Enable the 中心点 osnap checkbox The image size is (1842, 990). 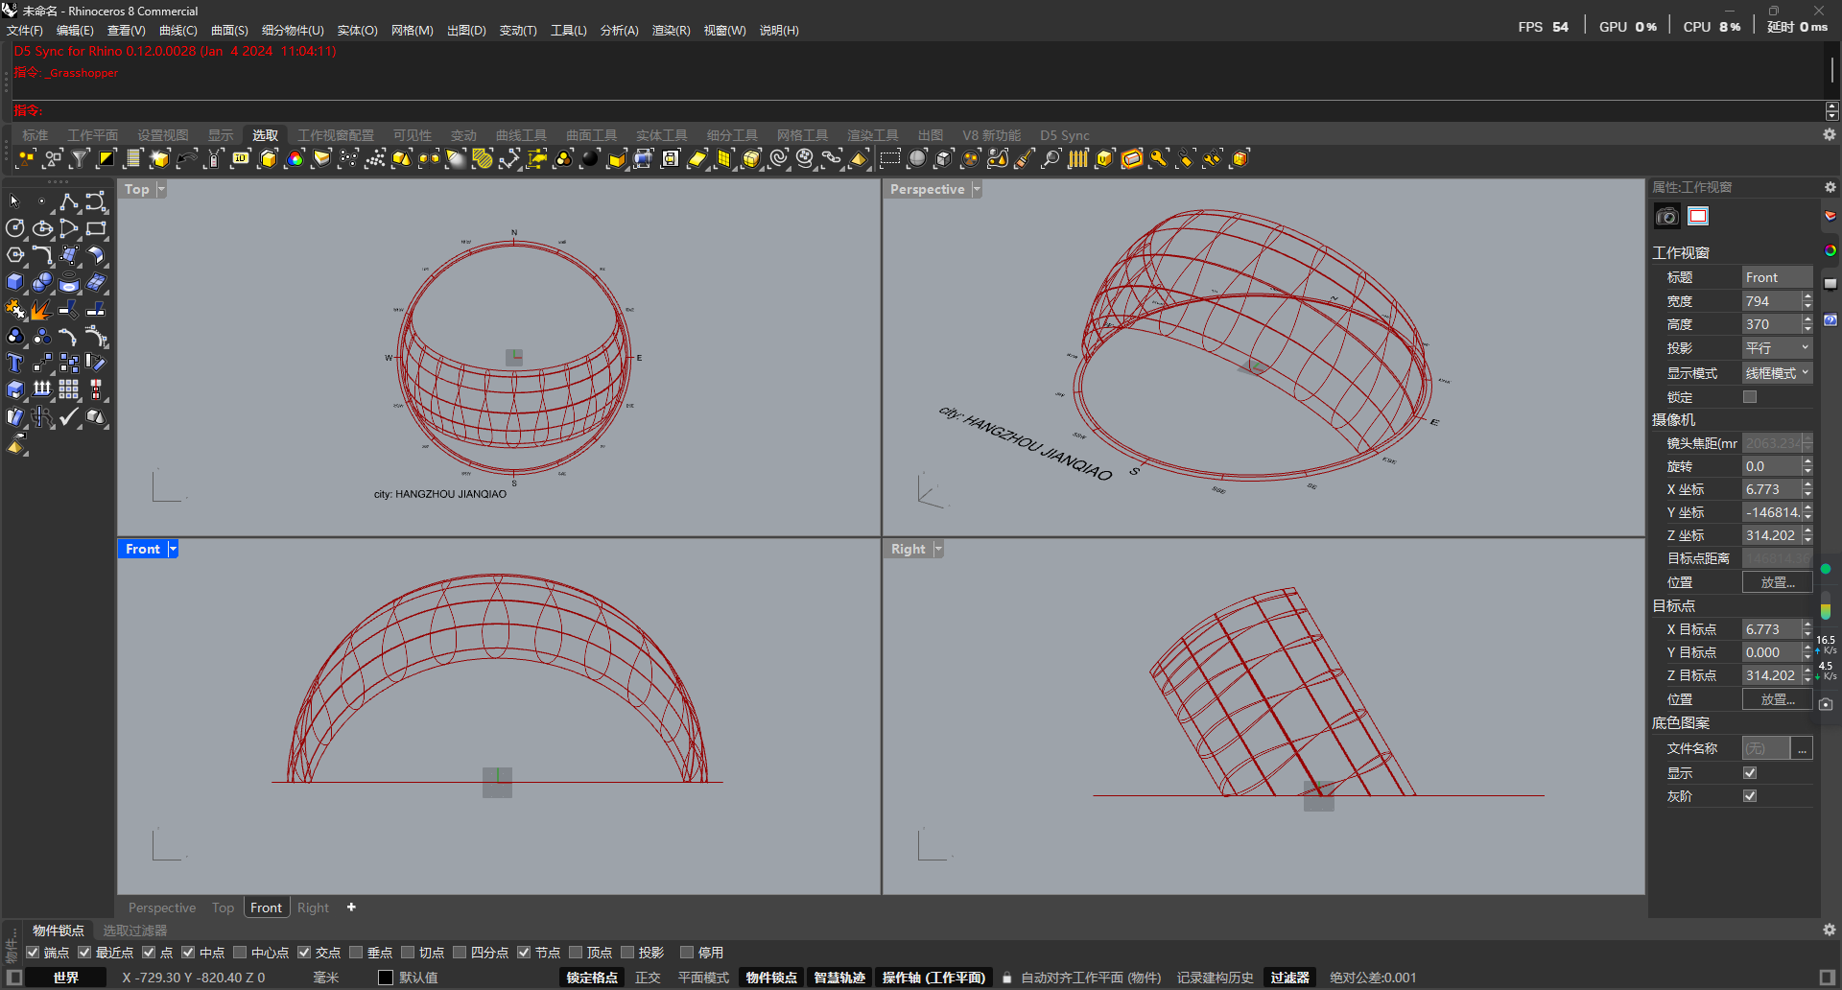coord(240,953)
